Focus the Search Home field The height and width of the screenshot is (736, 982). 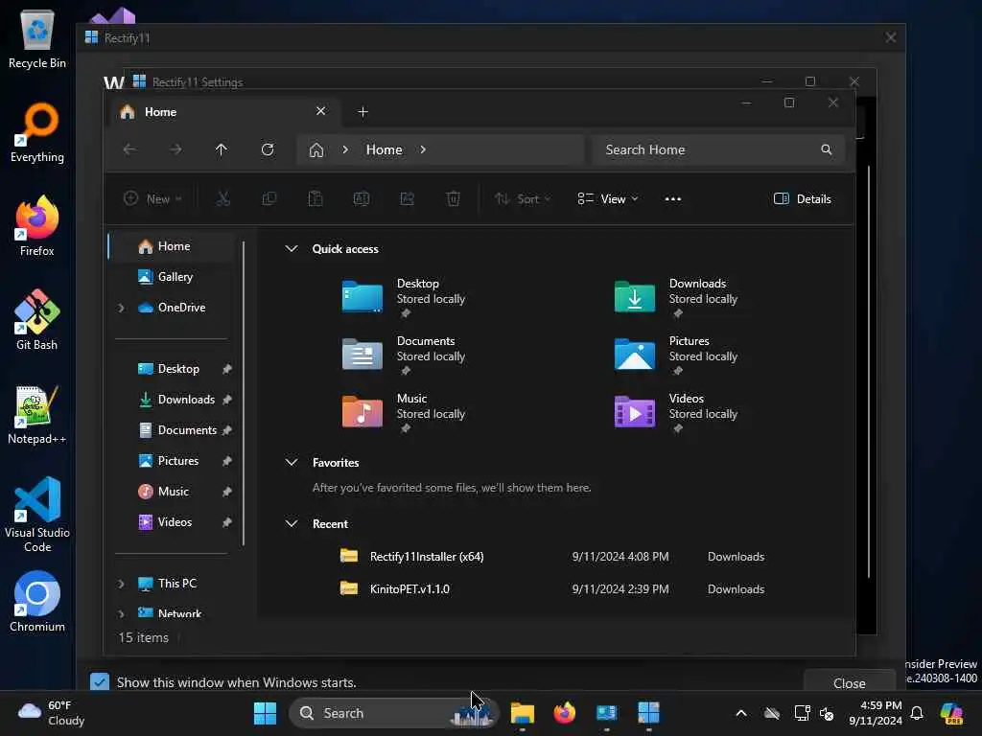718,149
